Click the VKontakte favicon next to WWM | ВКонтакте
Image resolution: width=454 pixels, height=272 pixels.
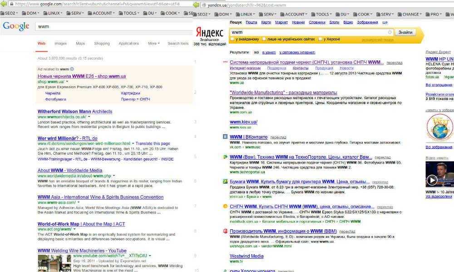[225, 136]
